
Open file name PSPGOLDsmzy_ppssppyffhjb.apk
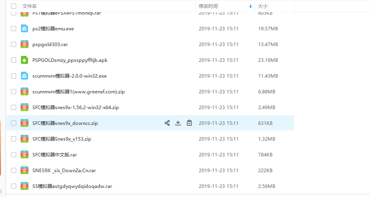[x=70, y=60]
